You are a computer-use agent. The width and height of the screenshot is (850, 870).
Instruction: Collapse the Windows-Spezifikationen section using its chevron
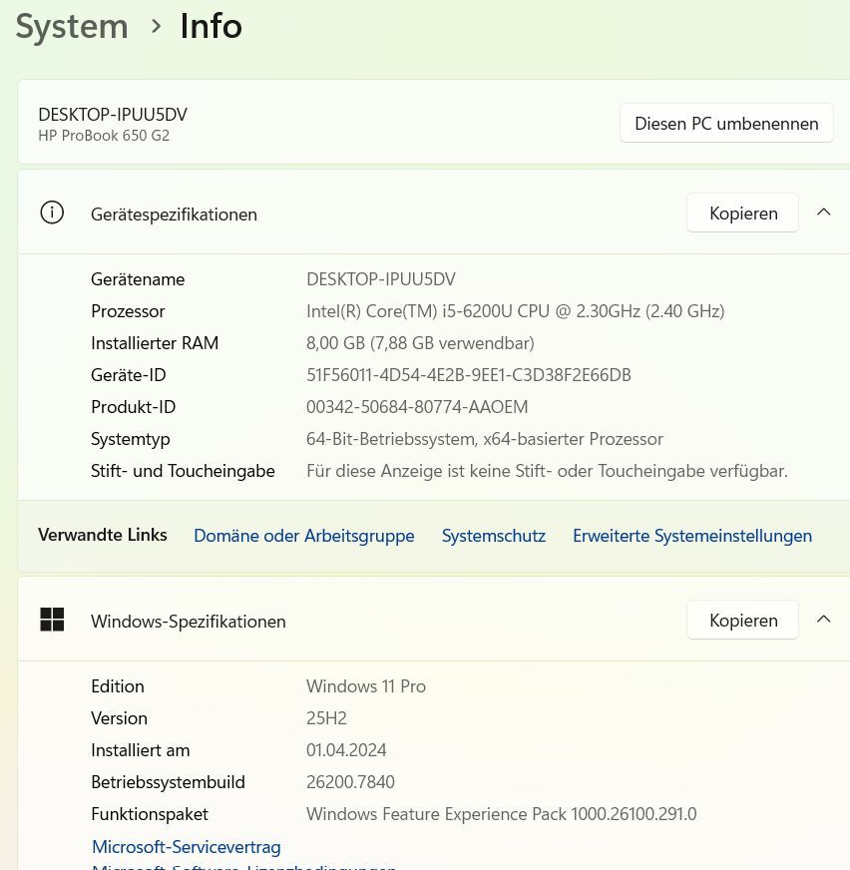click(x=823, y=620)
